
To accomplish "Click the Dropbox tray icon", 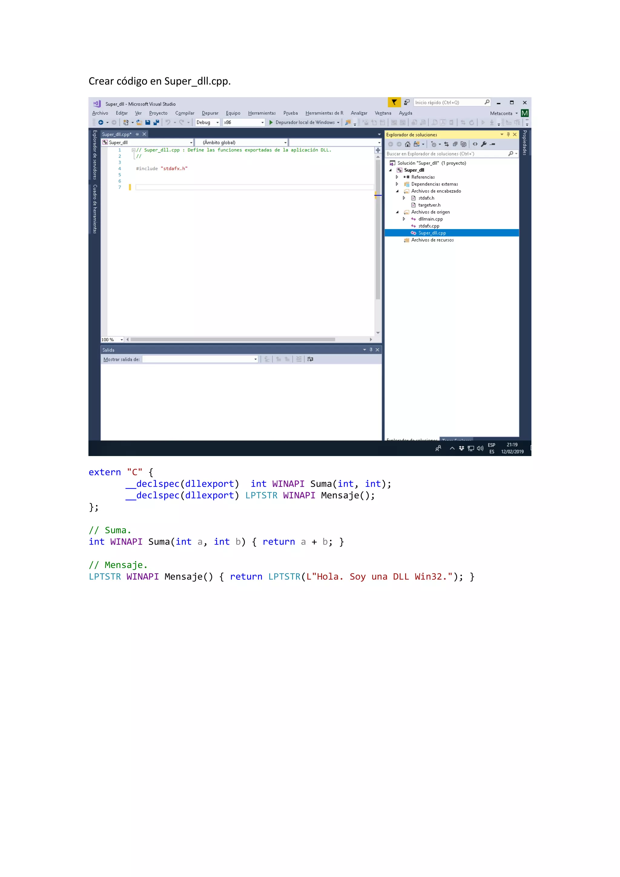I will click(x=462, y=448).
